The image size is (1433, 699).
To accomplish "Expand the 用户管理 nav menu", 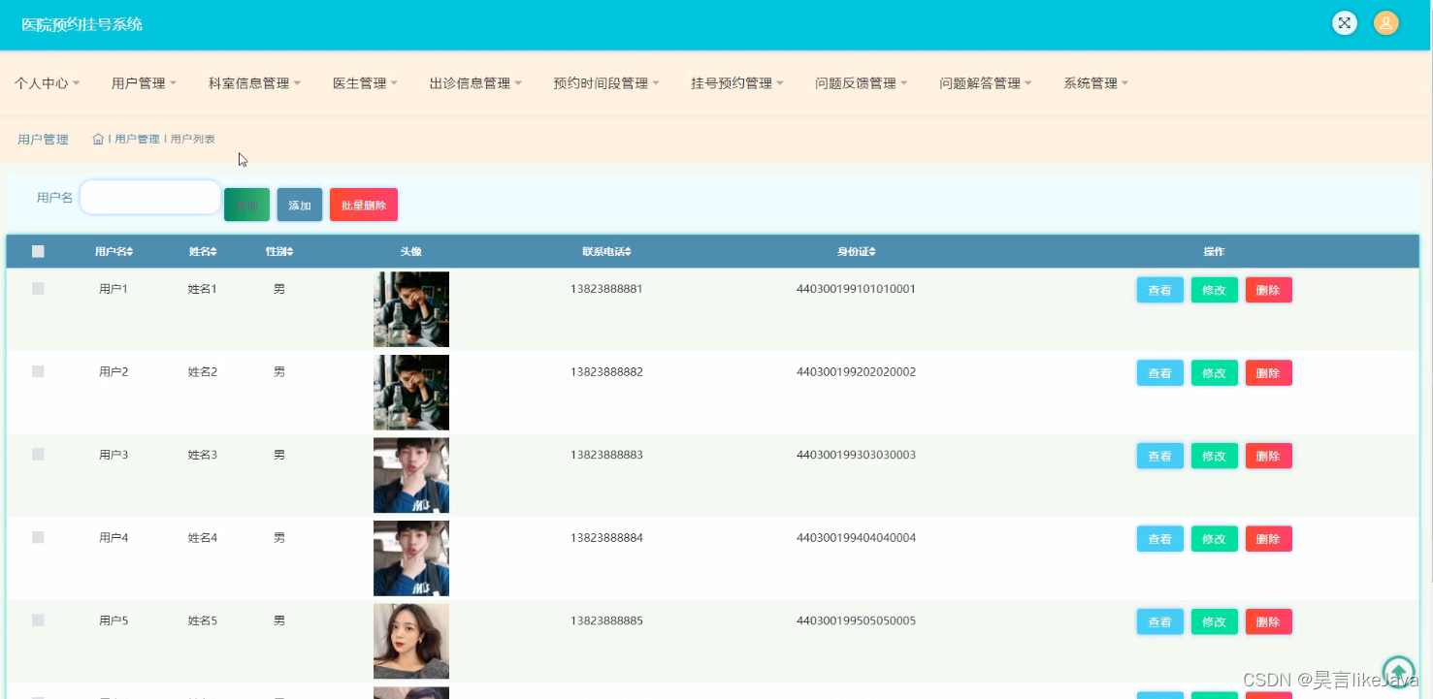I will click(144, 83).
